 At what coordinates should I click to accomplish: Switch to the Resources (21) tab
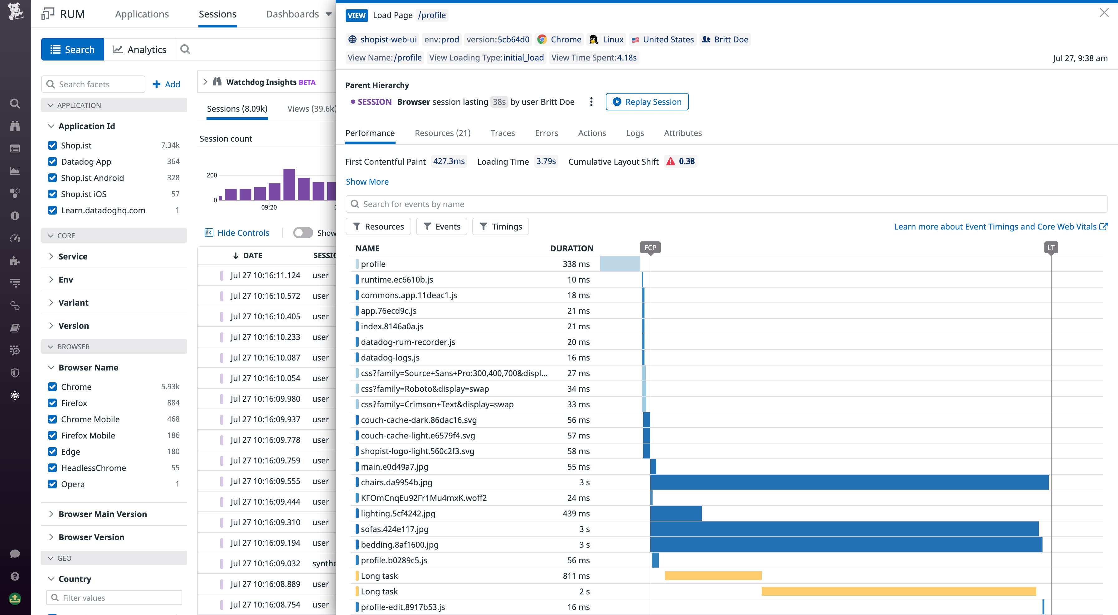coord(442,133)
